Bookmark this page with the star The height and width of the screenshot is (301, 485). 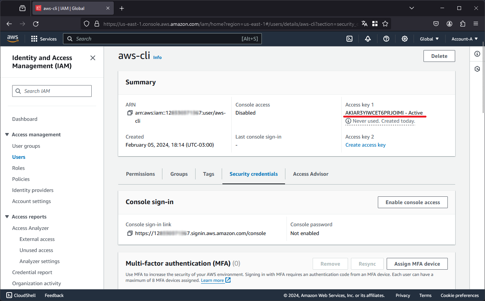pos(385,24)
